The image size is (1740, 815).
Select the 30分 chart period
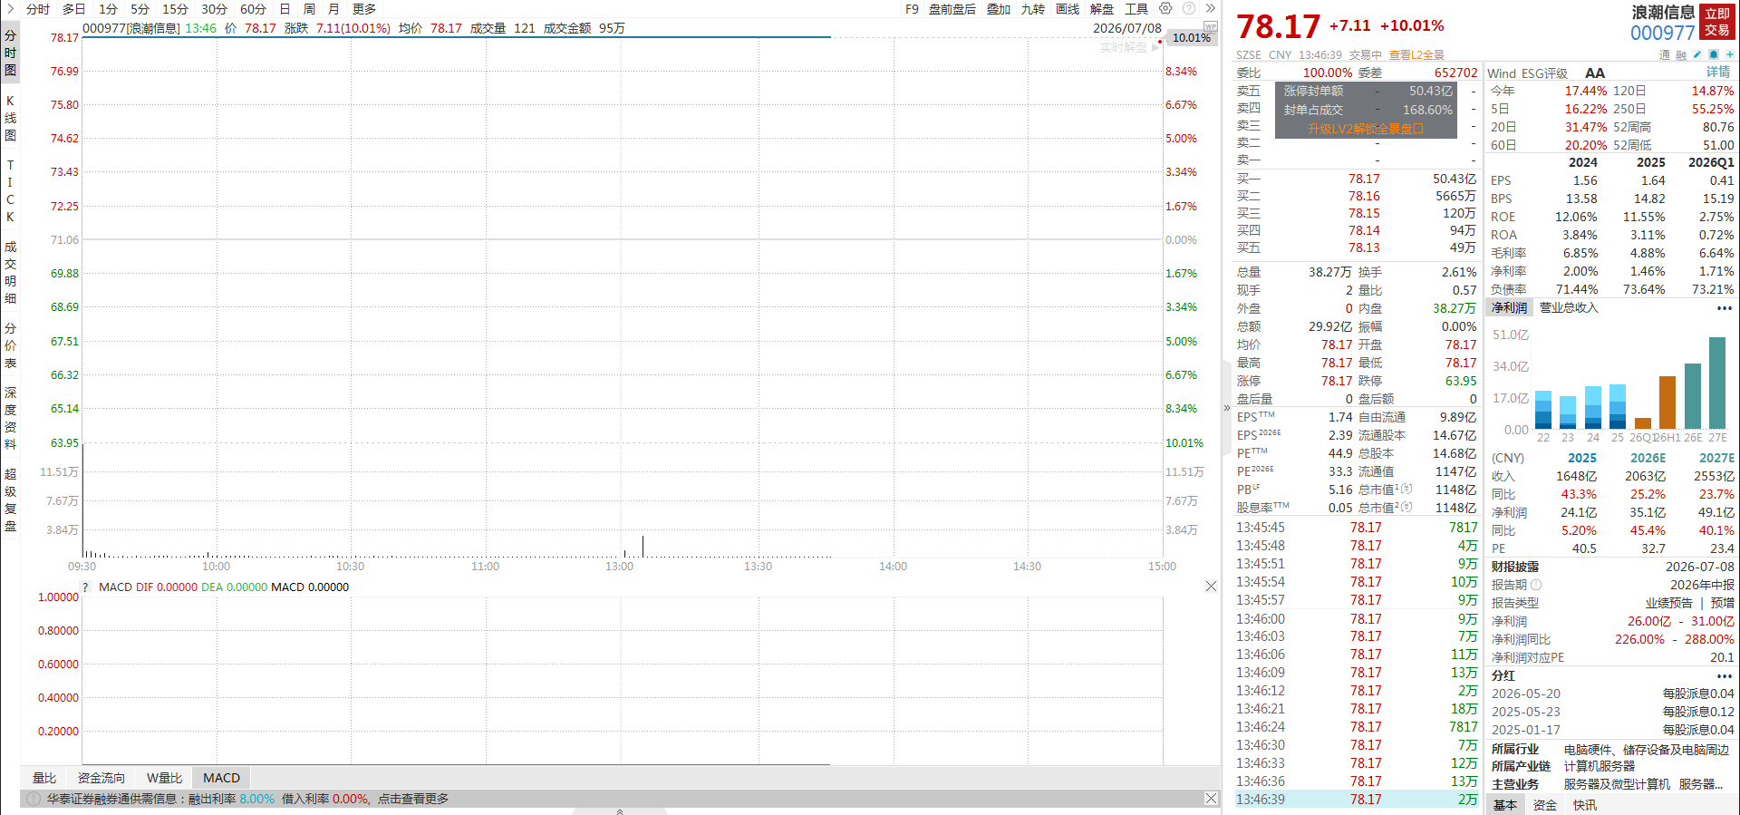(x=214, y=9)
